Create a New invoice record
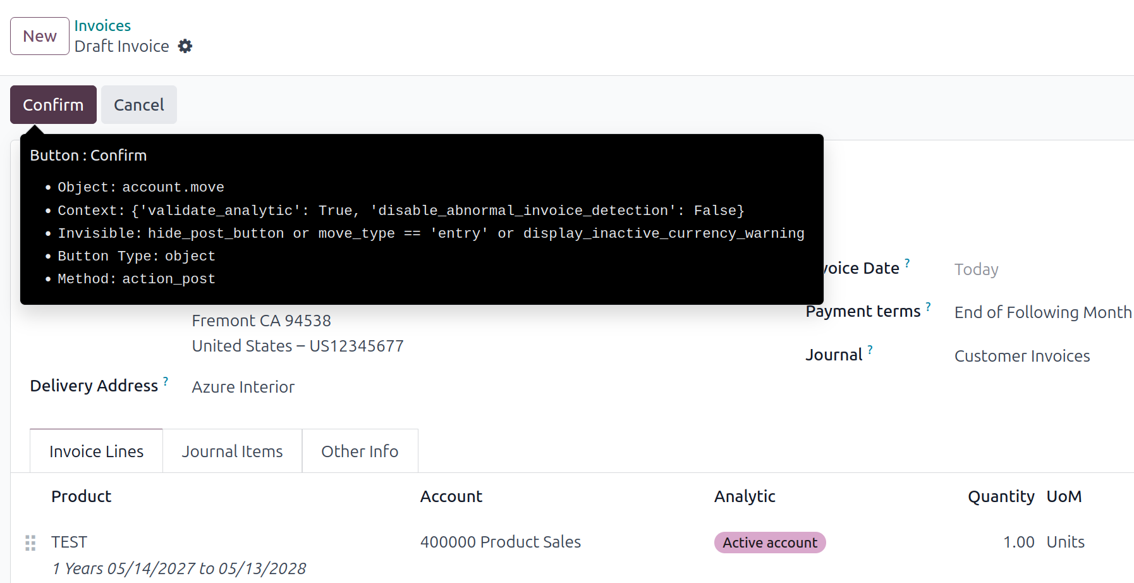This screenshot has width=1134, height=583. [x=40, y=36]
